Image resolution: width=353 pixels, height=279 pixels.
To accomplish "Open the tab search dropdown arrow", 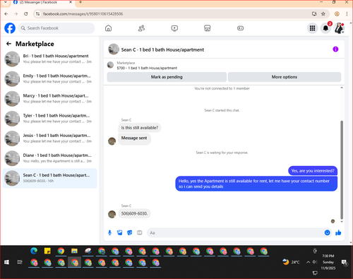I will tap(6, 2).
